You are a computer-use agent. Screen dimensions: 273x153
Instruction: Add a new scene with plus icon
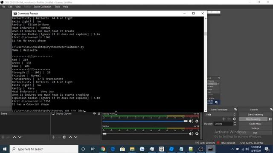tap(3, 137)
